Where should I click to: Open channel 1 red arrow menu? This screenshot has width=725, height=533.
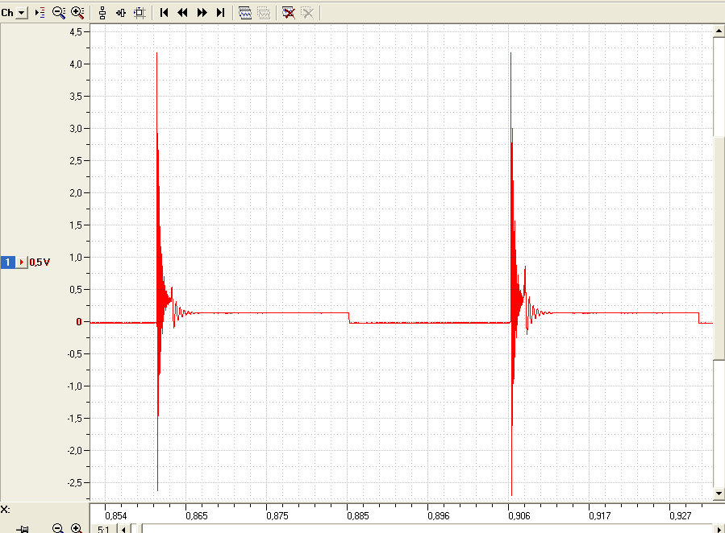pos(22,262)
